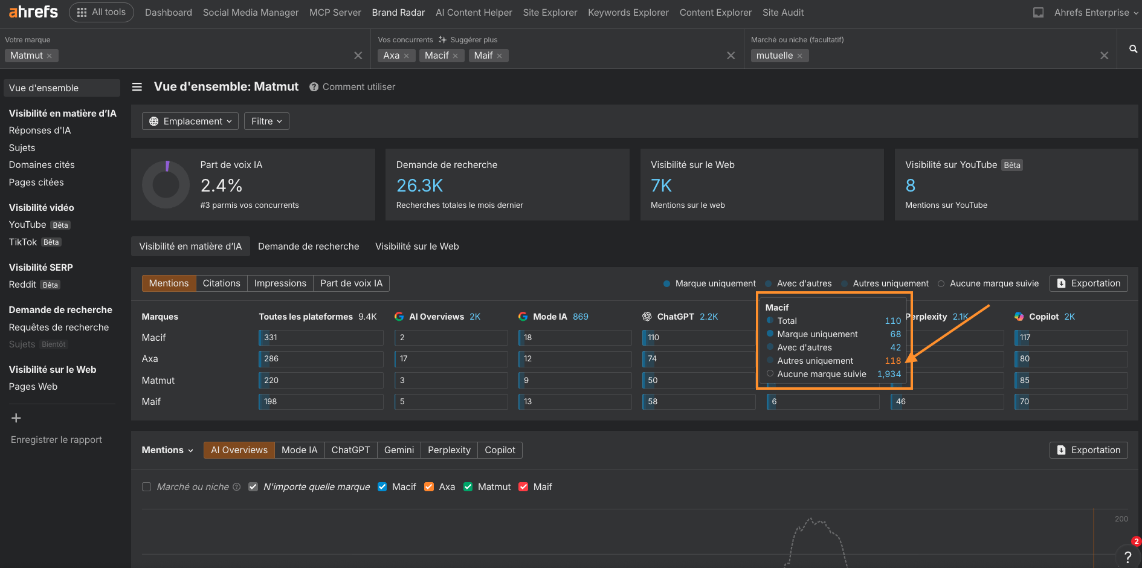This screenshot has height=568, width=1142.
Task: Uncheck the Macif checkbox
Action: pyautogui.click(x=382, y=487)
